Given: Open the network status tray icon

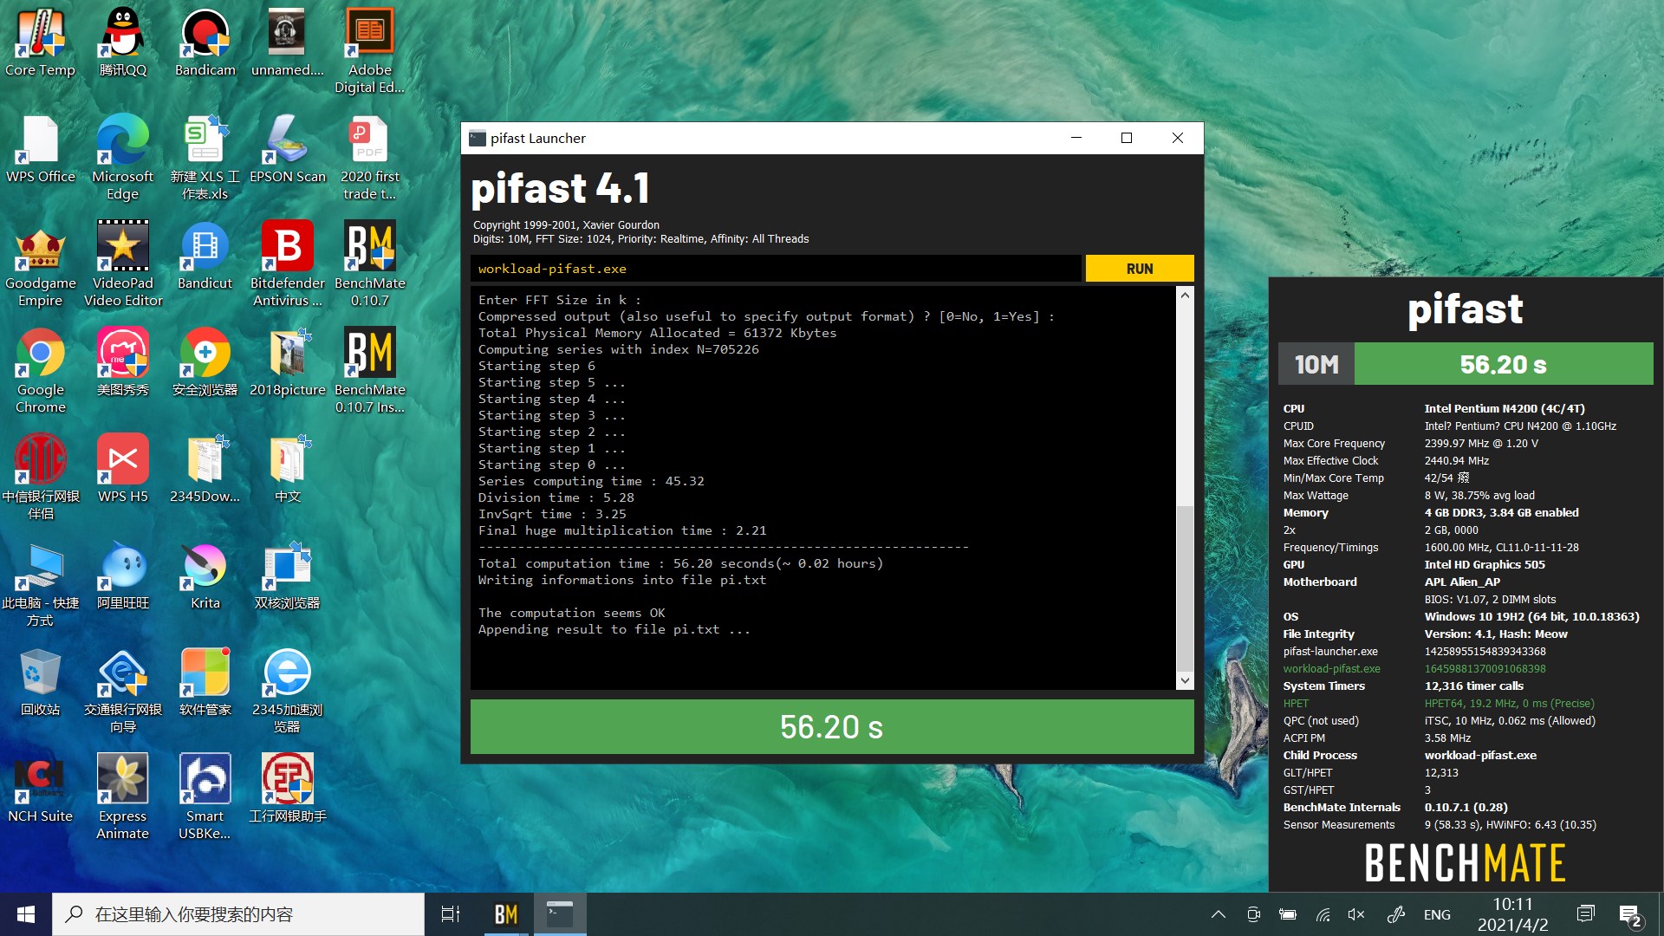Looking at the screenshot, I should click(1323, 914).
